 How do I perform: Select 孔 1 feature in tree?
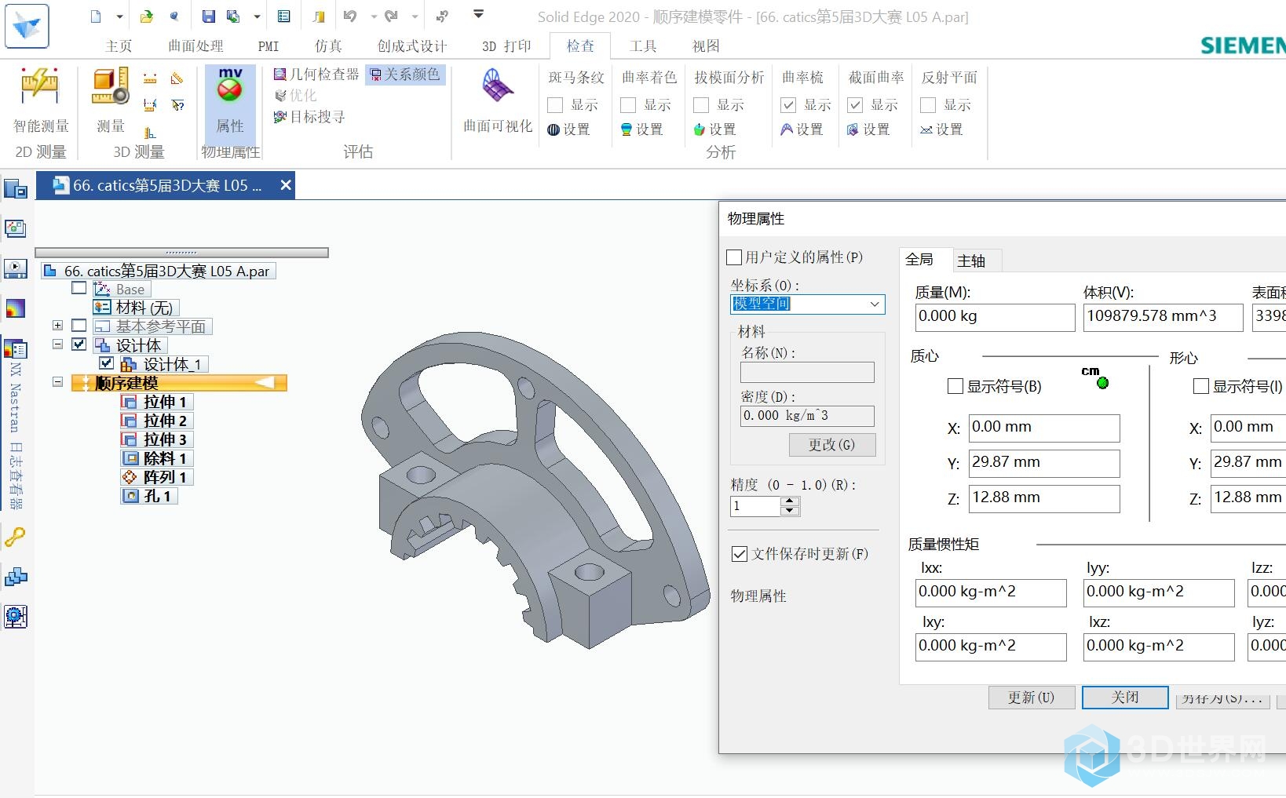pos(148,496)
